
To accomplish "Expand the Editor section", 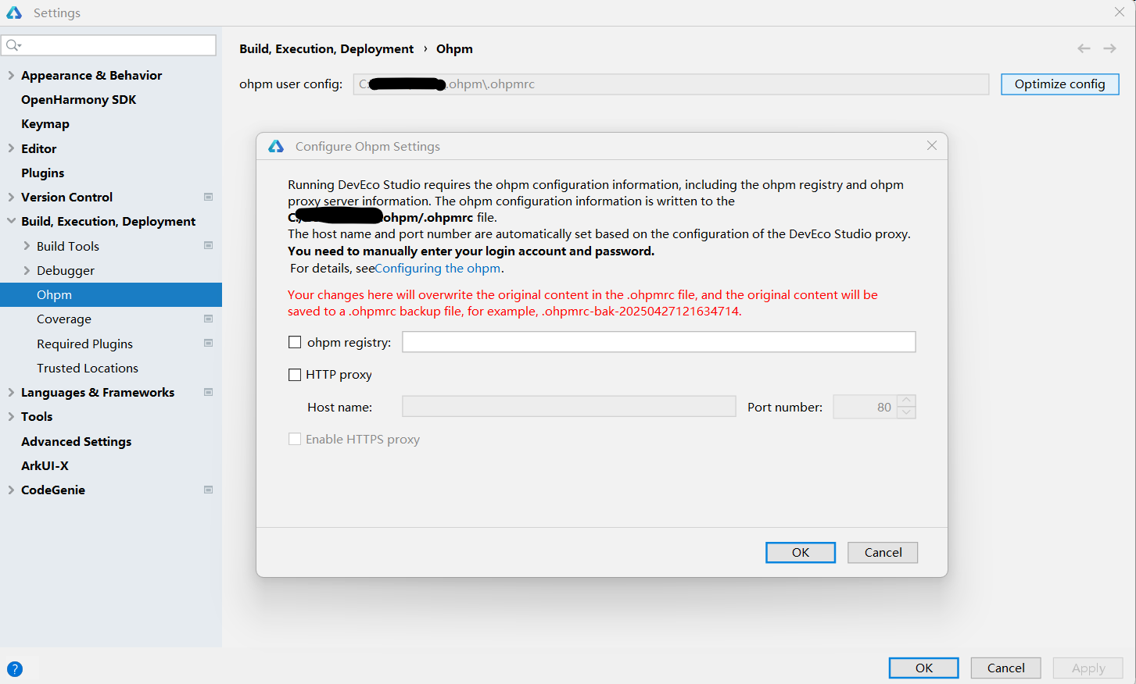I will (x=11, y=148).
